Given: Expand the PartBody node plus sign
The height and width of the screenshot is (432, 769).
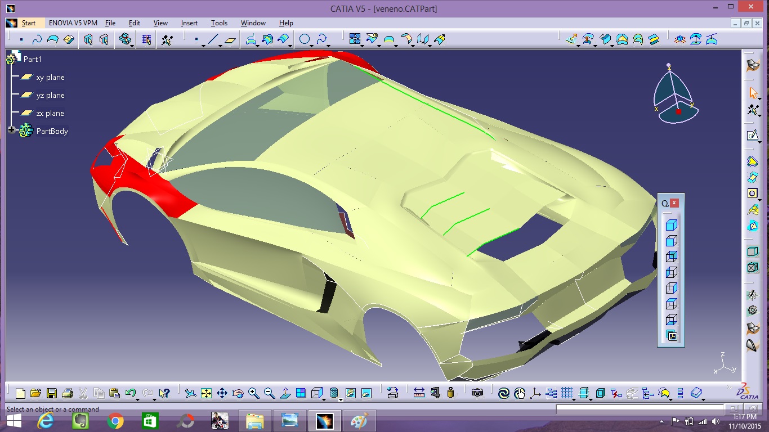Looking at the screenshot, I should point(12,130).
